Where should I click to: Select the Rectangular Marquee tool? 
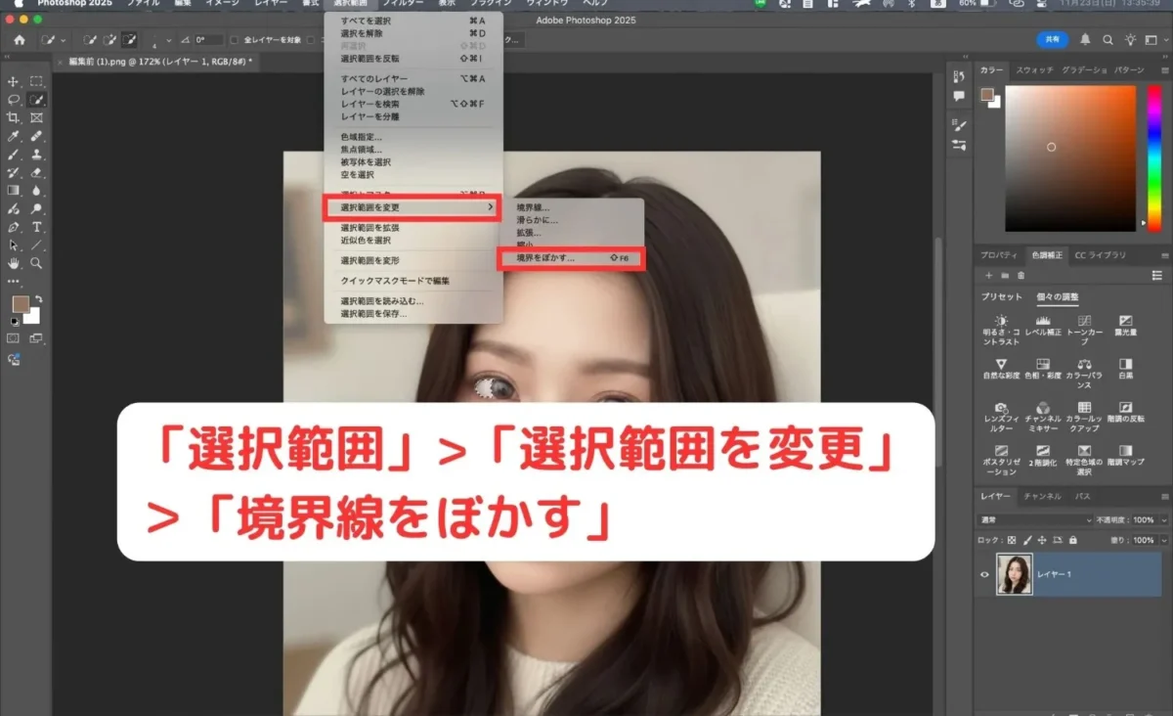coord(36,81)
